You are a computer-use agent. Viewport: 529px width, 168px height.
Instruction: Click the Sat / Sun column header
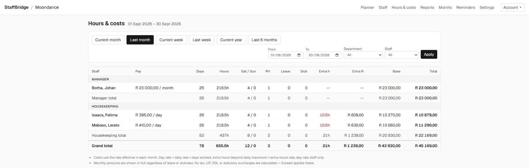[x=248, y=71]
